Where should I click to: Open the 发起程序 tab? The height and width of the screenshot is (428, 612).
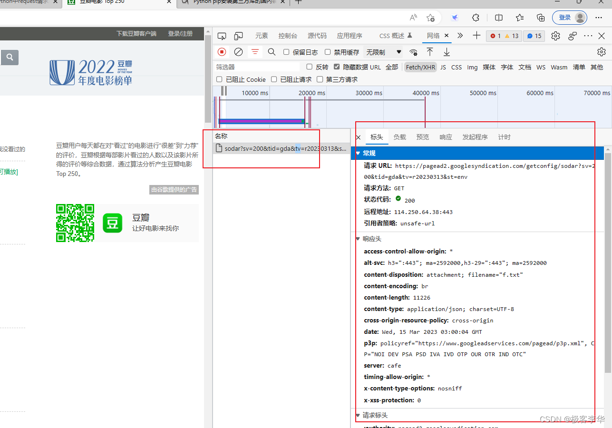[x=475, y=137]
